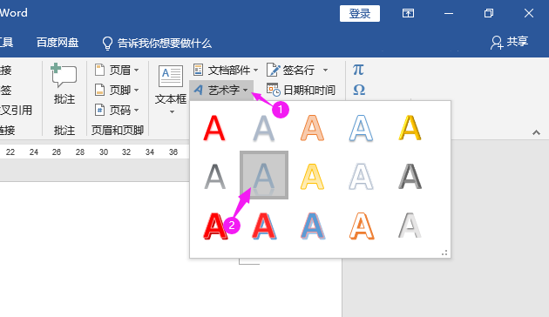Select faint white outline WordArt in second row
549x317 pixels.
click(361, 177)
